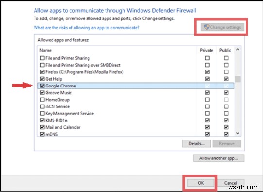This screenshot has height=192, width=264.
Task: Uncheck the mDNS name checkbox
Action: [42, 134]
